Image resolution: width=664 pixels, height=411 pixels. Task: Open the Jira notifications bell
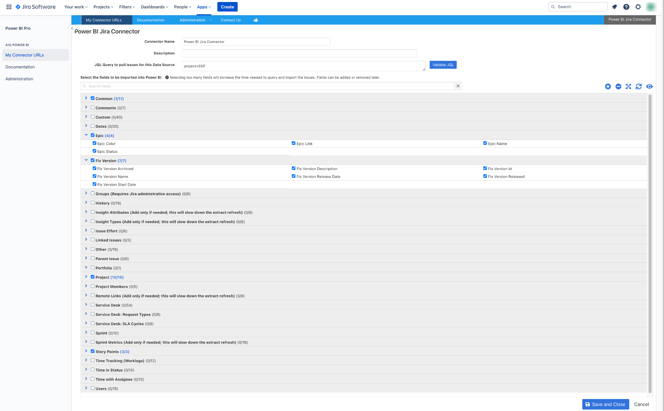pyautogui.click(x=614, y=6)
